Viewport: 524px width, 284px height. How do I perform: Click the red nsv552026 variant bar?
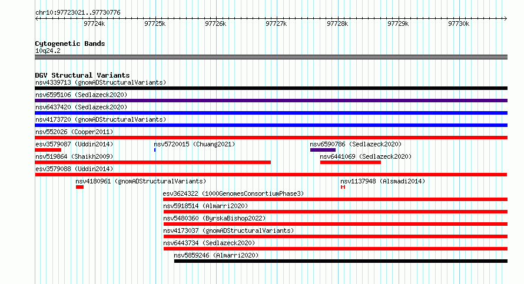click(x=271, y=138)
